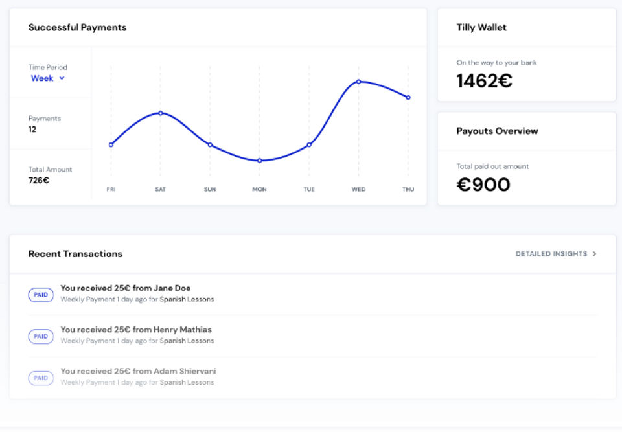The image size is (622, 432).
Task: Click the Payouts Overview heading
Action: coord(497,131)
